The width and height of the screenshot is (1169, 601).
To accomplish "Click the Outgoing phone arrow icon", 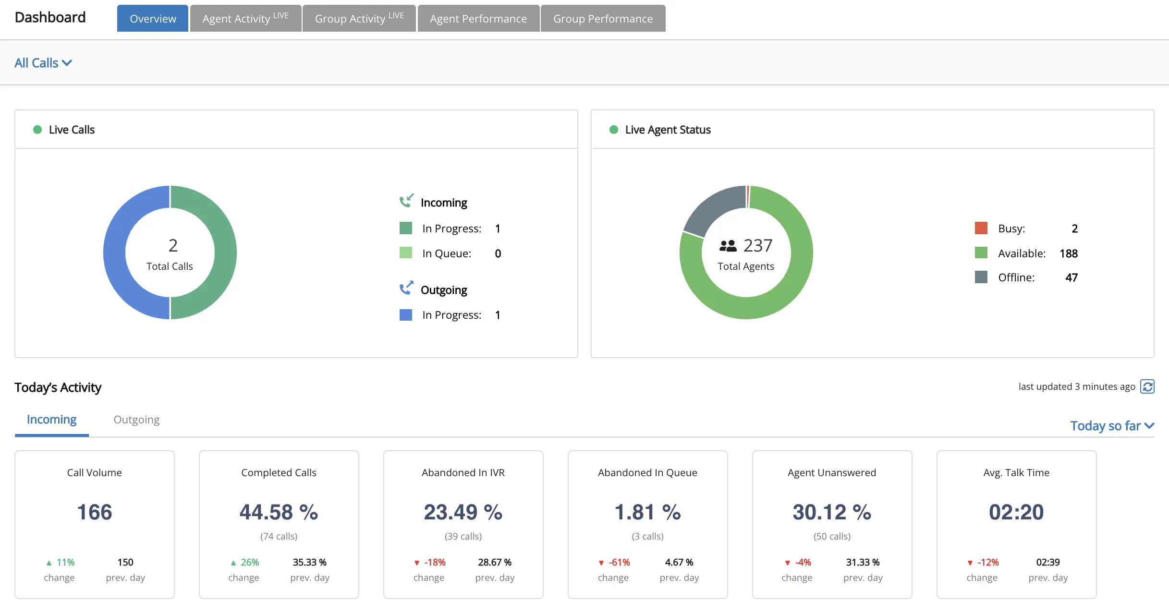I will click(x=406, y=288).
